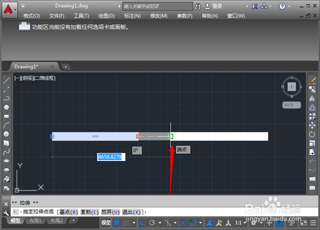This screenshot has height=230, width=320.
Task: Expand the help menu arrow
Action: [289, 6]
